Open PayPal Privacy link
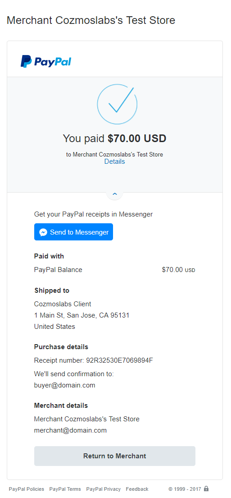 click(x=103, y=489)
